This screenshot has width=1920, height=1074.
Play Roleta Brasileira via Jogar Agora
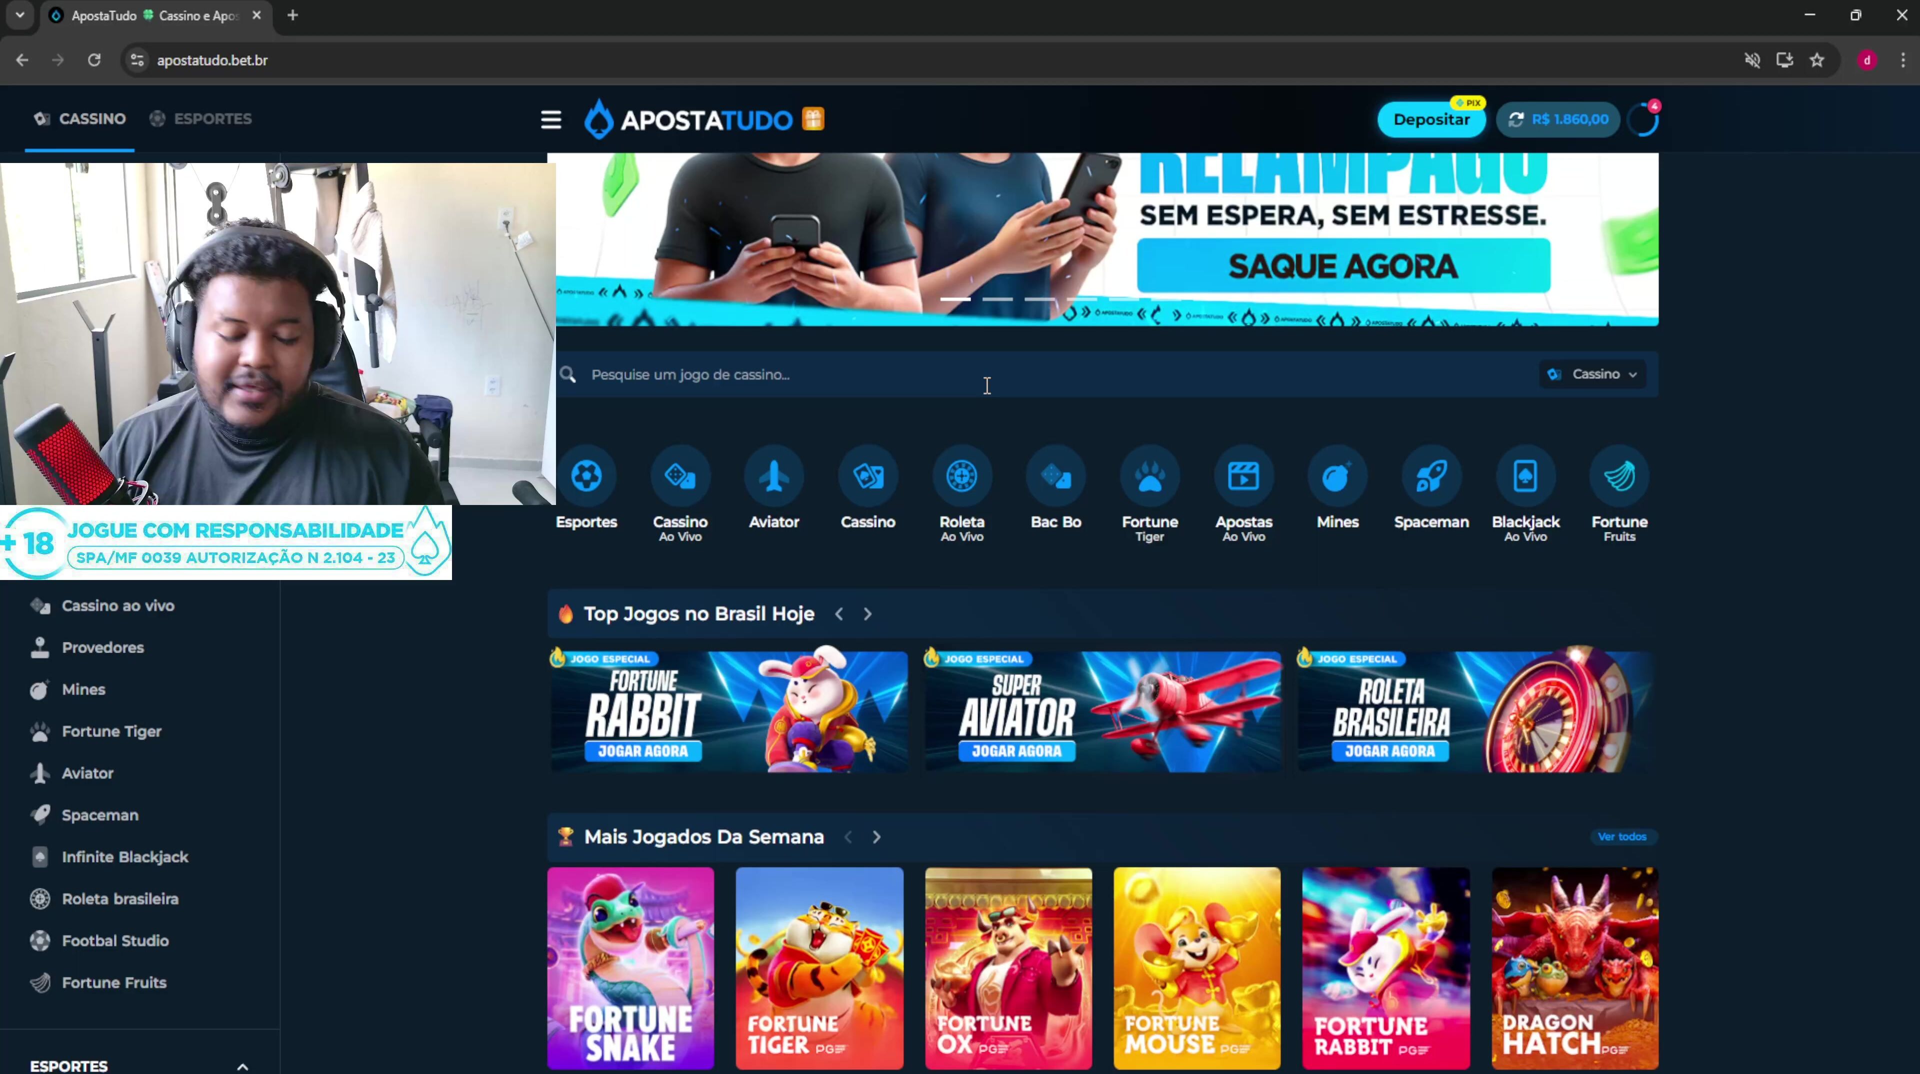click(1390, 751)
